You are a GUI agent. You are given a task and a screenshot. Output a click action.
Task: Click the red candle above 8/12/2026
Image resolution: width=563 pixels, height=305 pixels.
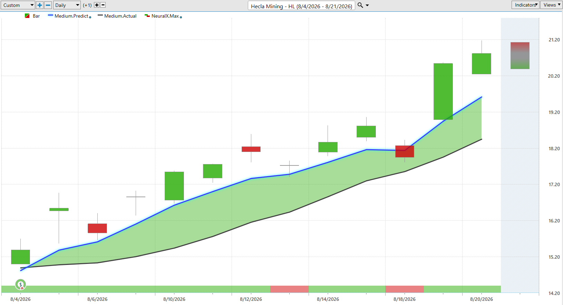[251, 149]
